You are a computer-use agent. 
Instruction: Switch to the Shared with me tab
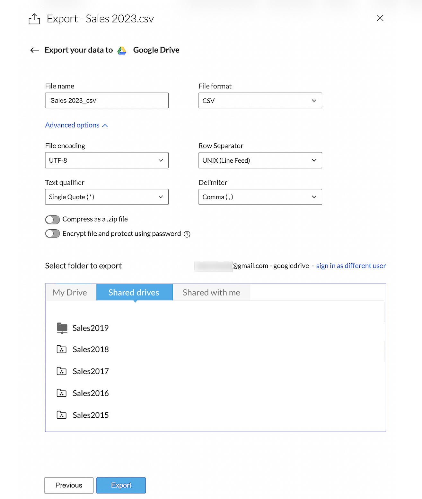pyautogui.click(x=211, y=293)
